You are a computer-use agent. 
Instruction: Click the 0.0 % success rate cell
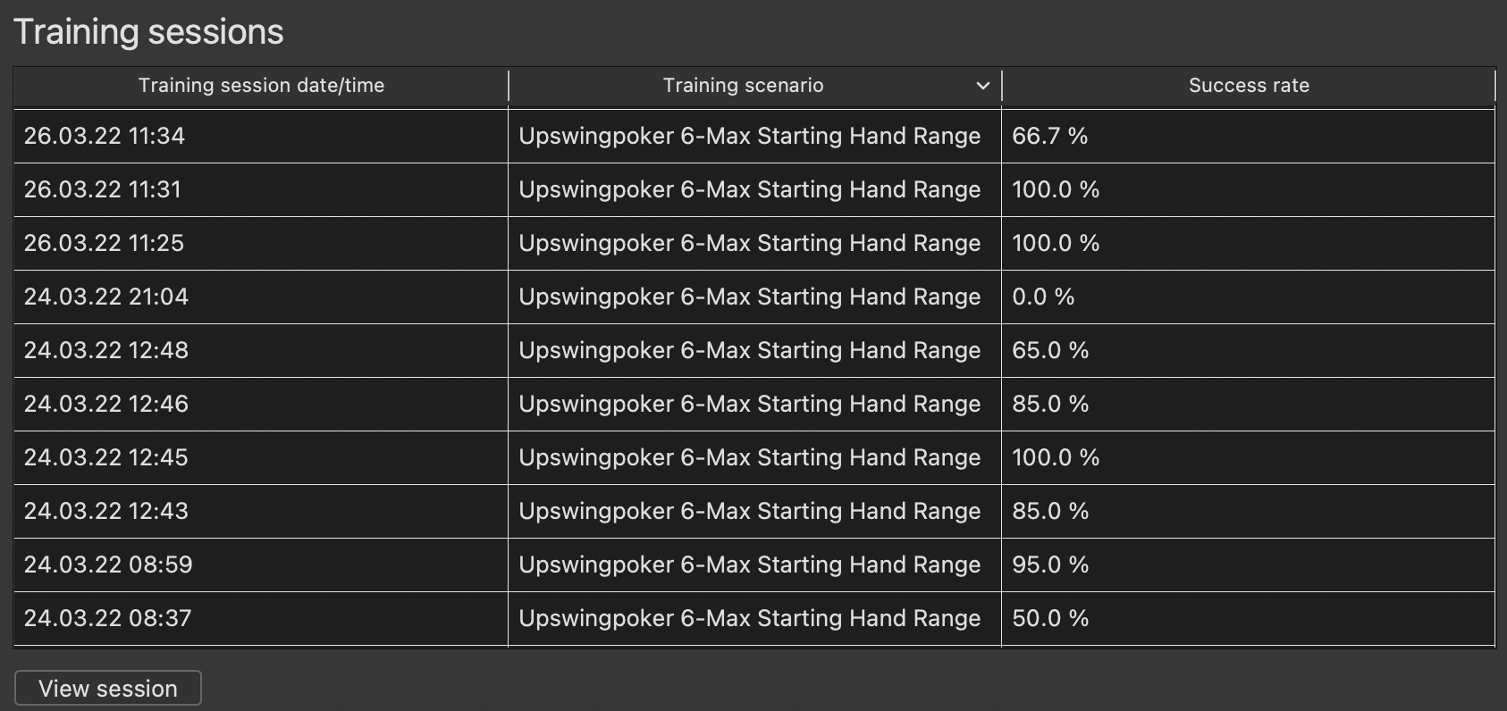pos(1249,297)
